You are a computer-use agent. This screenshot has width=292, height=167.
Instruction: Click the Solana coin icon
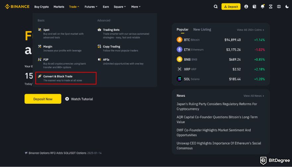click(179, 79)
